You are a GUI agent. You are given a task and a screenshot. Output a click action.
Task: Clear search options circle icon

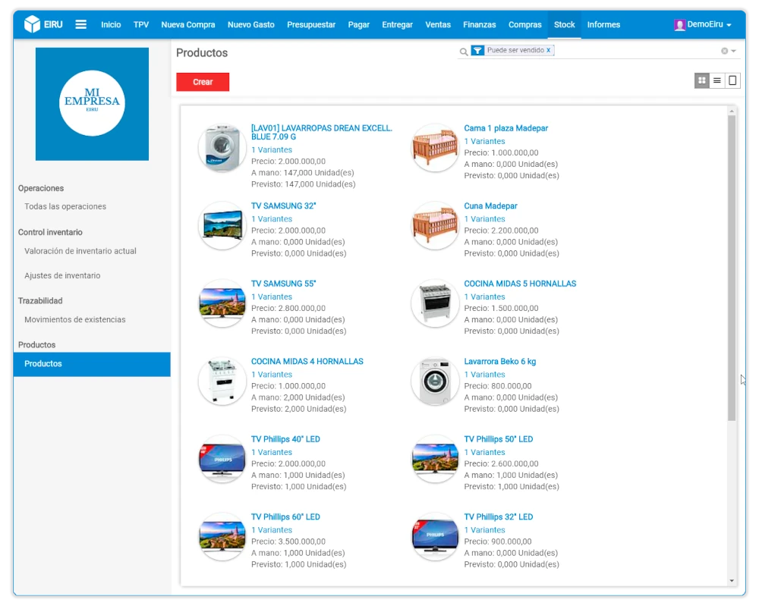coord(724,51)
